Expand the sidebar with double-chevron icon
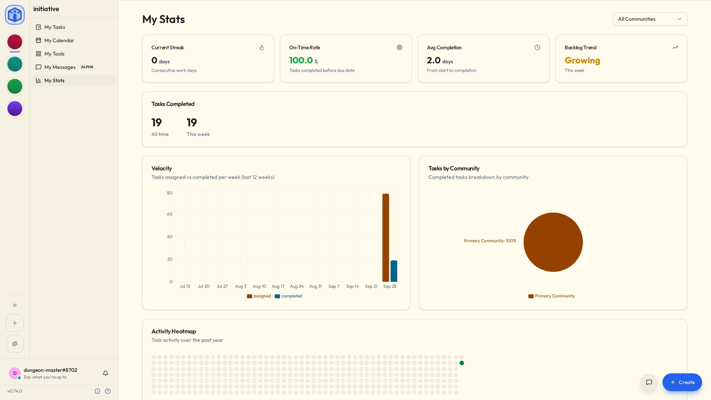Screen dimensions: 711x400 tap(15, 305)
